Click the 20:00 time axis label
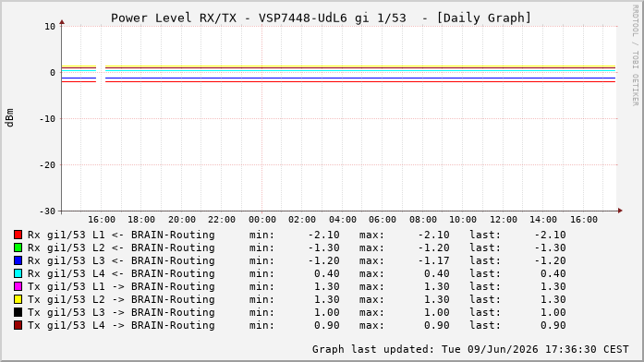 point(181,220)
